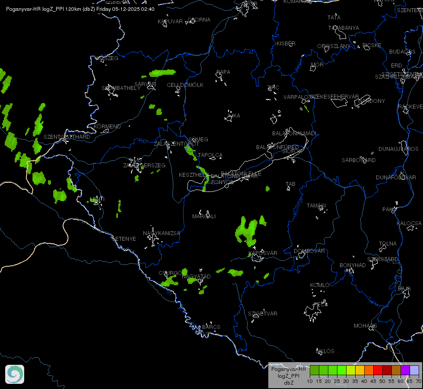This screenshot has height=389, width=423.
Task: Click the swirl logo icon
Action: click(15, 374)
